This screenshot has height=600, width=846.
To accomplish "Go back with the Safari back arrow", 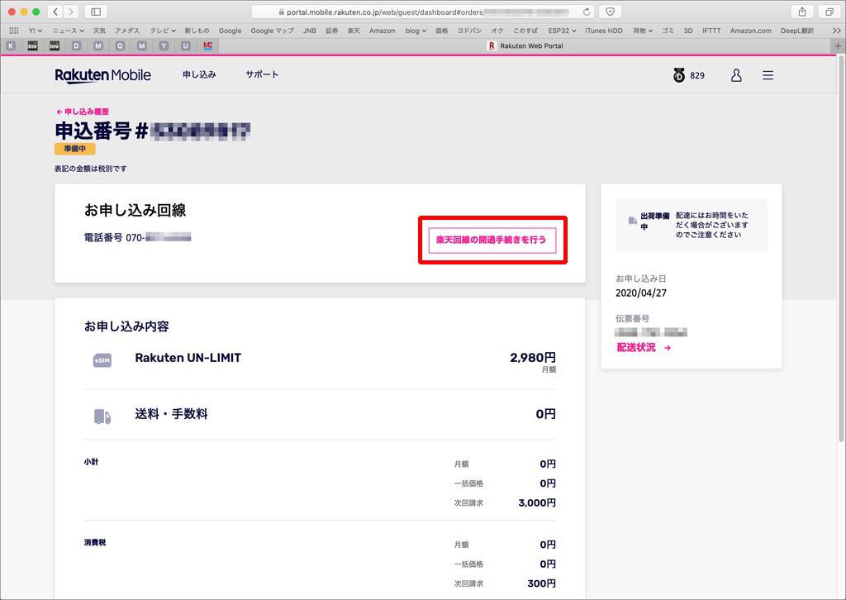I will click(x=55, y=12).
